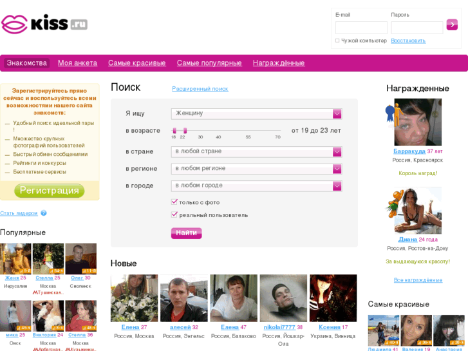The height and width of the screenshot is (351, 468).
Task: Open the Моя анкета tab
Action: point(78,63)
